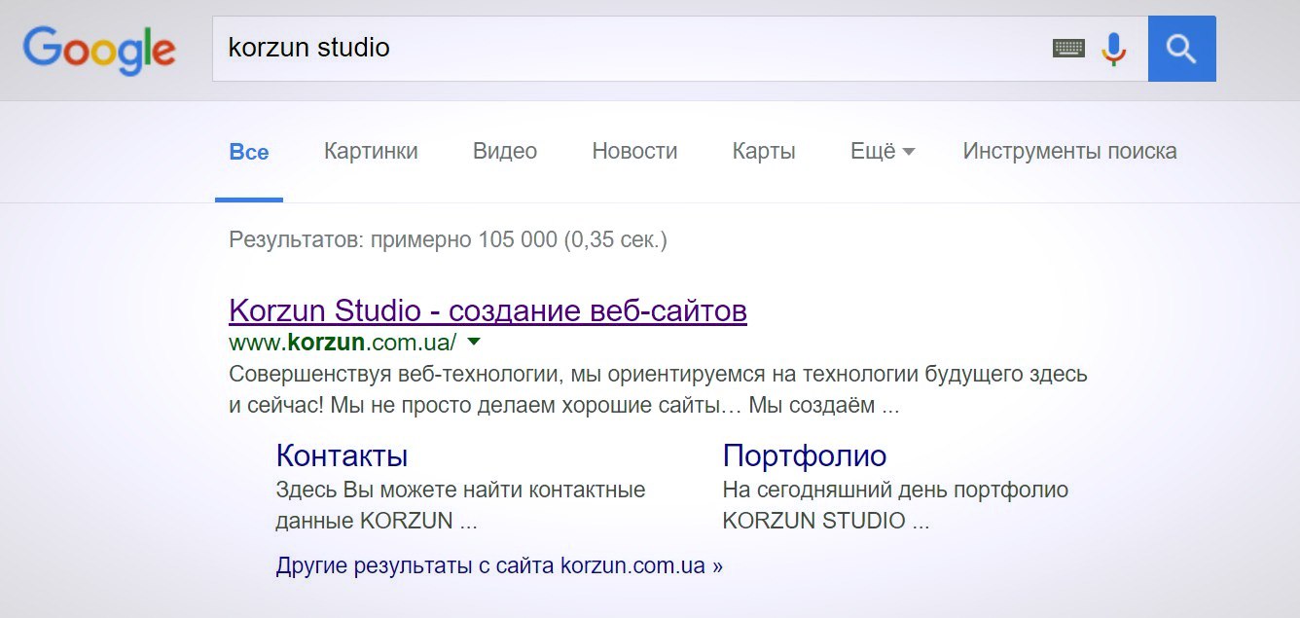The height and width of the screenshot is (618, 1300).
Task: Select the Картинки search tab
Action: 371,151
